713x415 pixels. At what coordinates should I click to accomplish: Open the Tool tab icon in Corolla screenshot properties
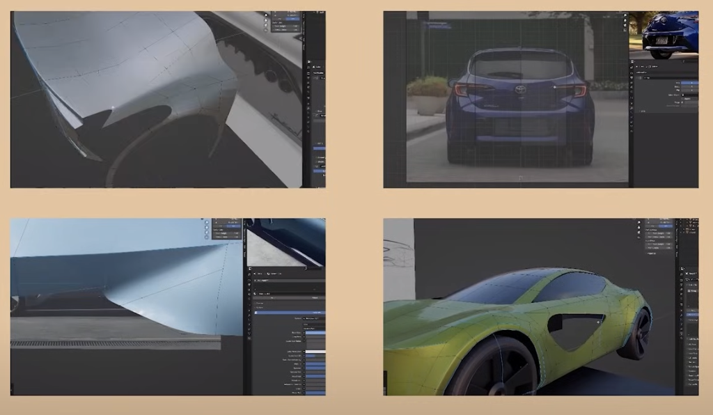pos(632,68)
